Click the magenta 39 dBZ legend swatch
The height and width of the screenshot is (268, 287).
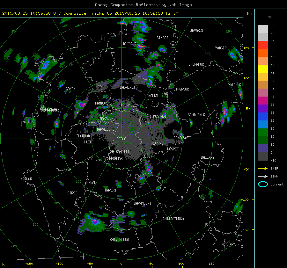click(x=263, y=101)
